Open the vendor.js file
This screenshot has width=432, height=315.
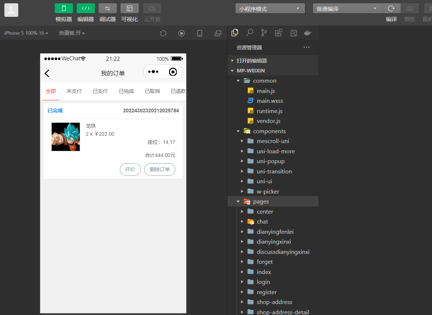[x=273, y=121]
